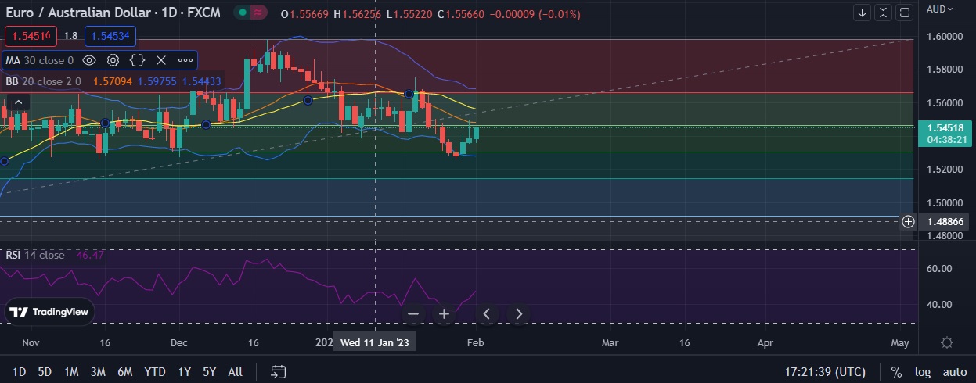Click the collapse pane icon at top right
The height and width of the screenshot is (383, 976).
[883, 13]
